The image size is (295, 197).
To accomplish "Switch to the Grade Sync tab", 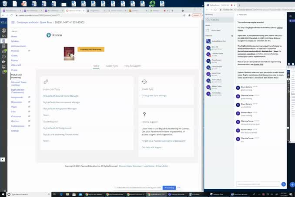I will coord(112,66).
